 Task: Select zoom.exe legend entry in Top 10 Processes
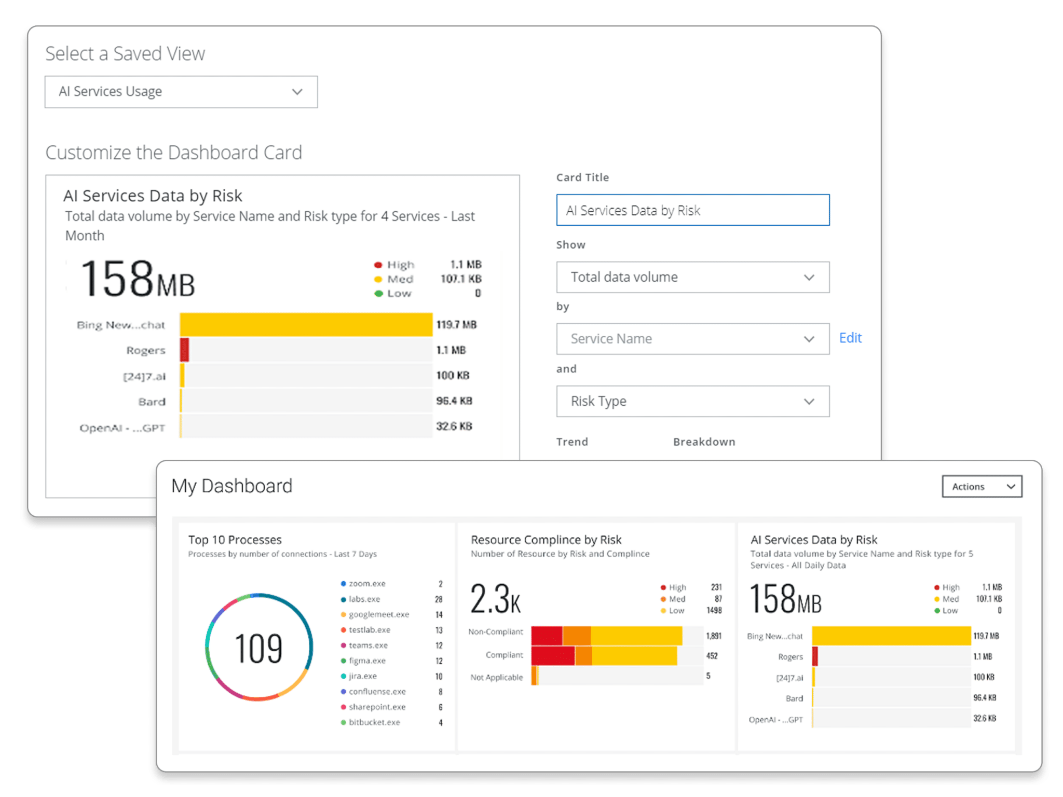click(x=366, y=584)
